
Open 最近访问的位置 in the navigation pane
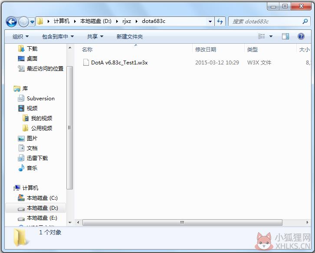click(x=45, y=68)
